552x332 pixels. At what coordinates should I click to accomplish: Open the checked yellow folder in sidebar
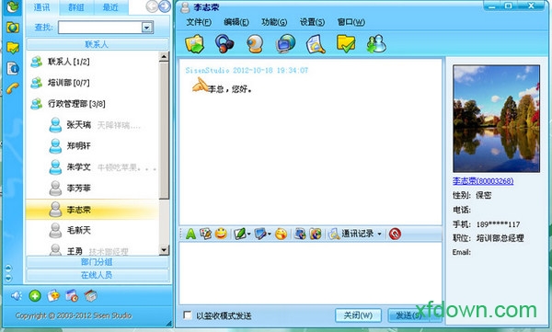tap(13, 48)
